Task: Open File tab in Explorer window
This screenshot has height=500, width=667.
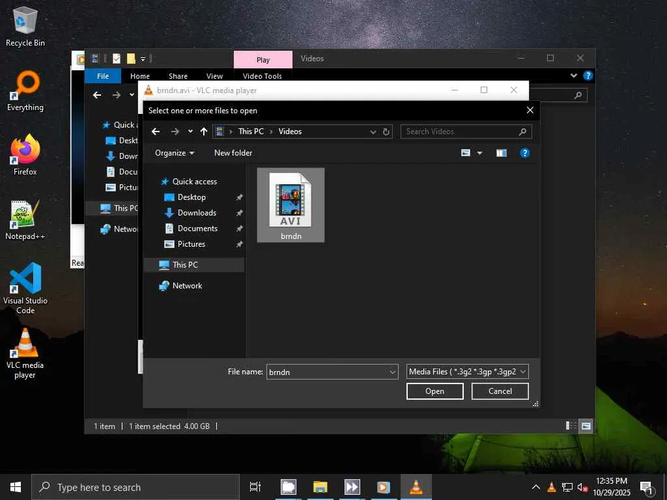Action: pos(103,76)
